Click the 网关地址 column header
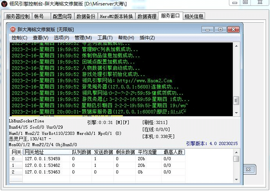 pyautogui.click(x=47, y=152)
